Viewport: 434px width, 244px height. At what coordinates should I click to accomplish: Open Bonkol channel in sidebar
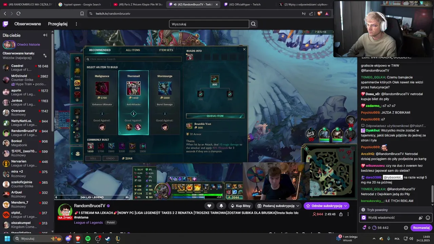(x=26, y=143)
